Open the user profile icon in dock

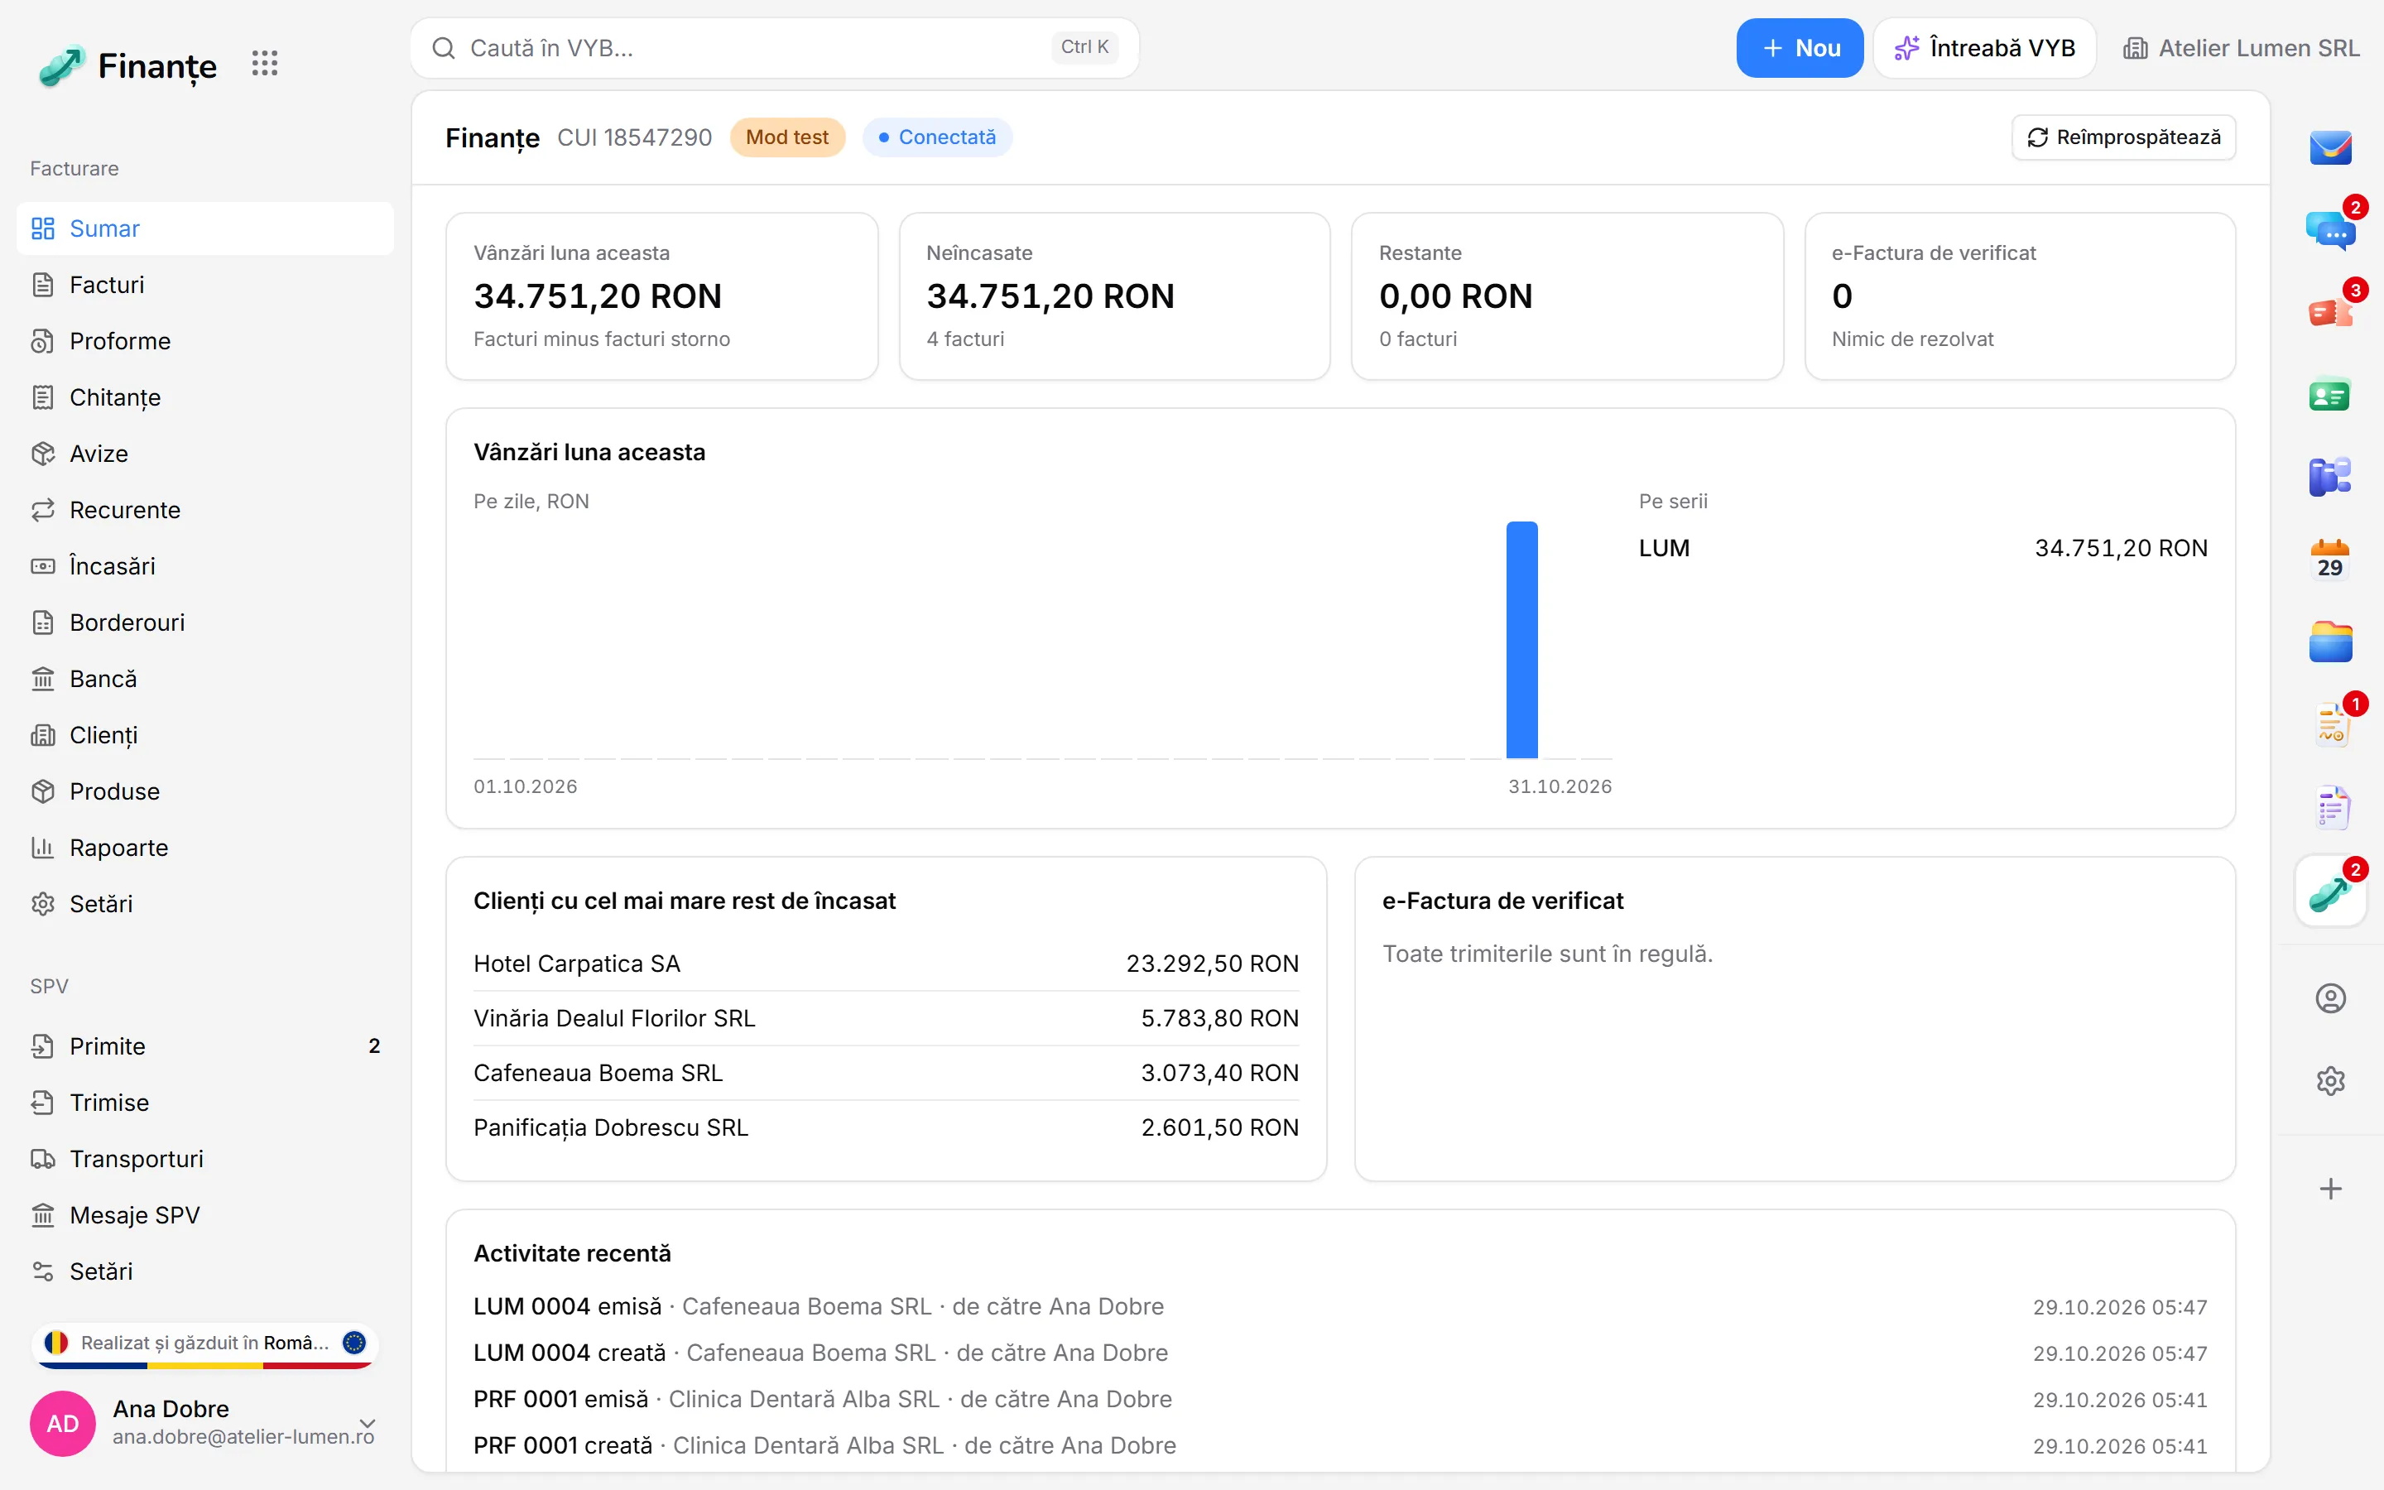[2330, 999]
